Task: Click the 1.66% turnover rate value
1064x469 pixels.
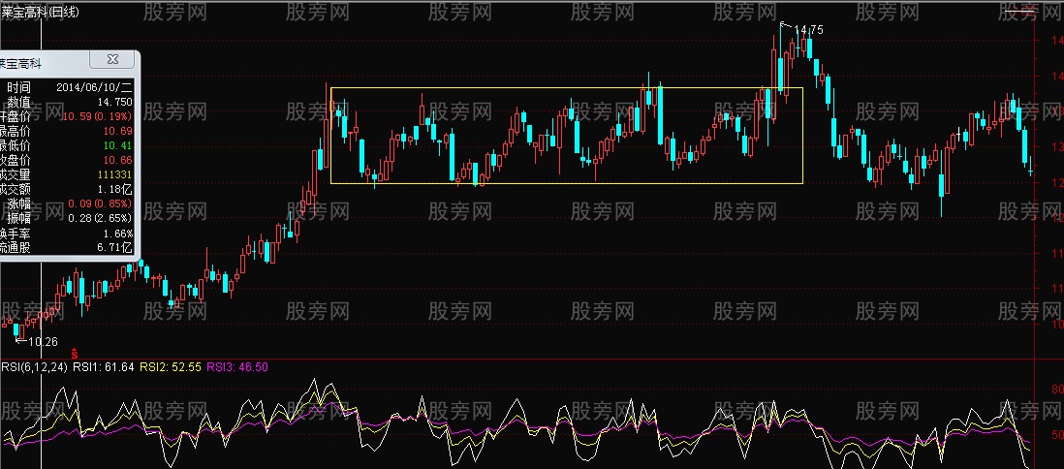Action: click(x=117, y=234)
